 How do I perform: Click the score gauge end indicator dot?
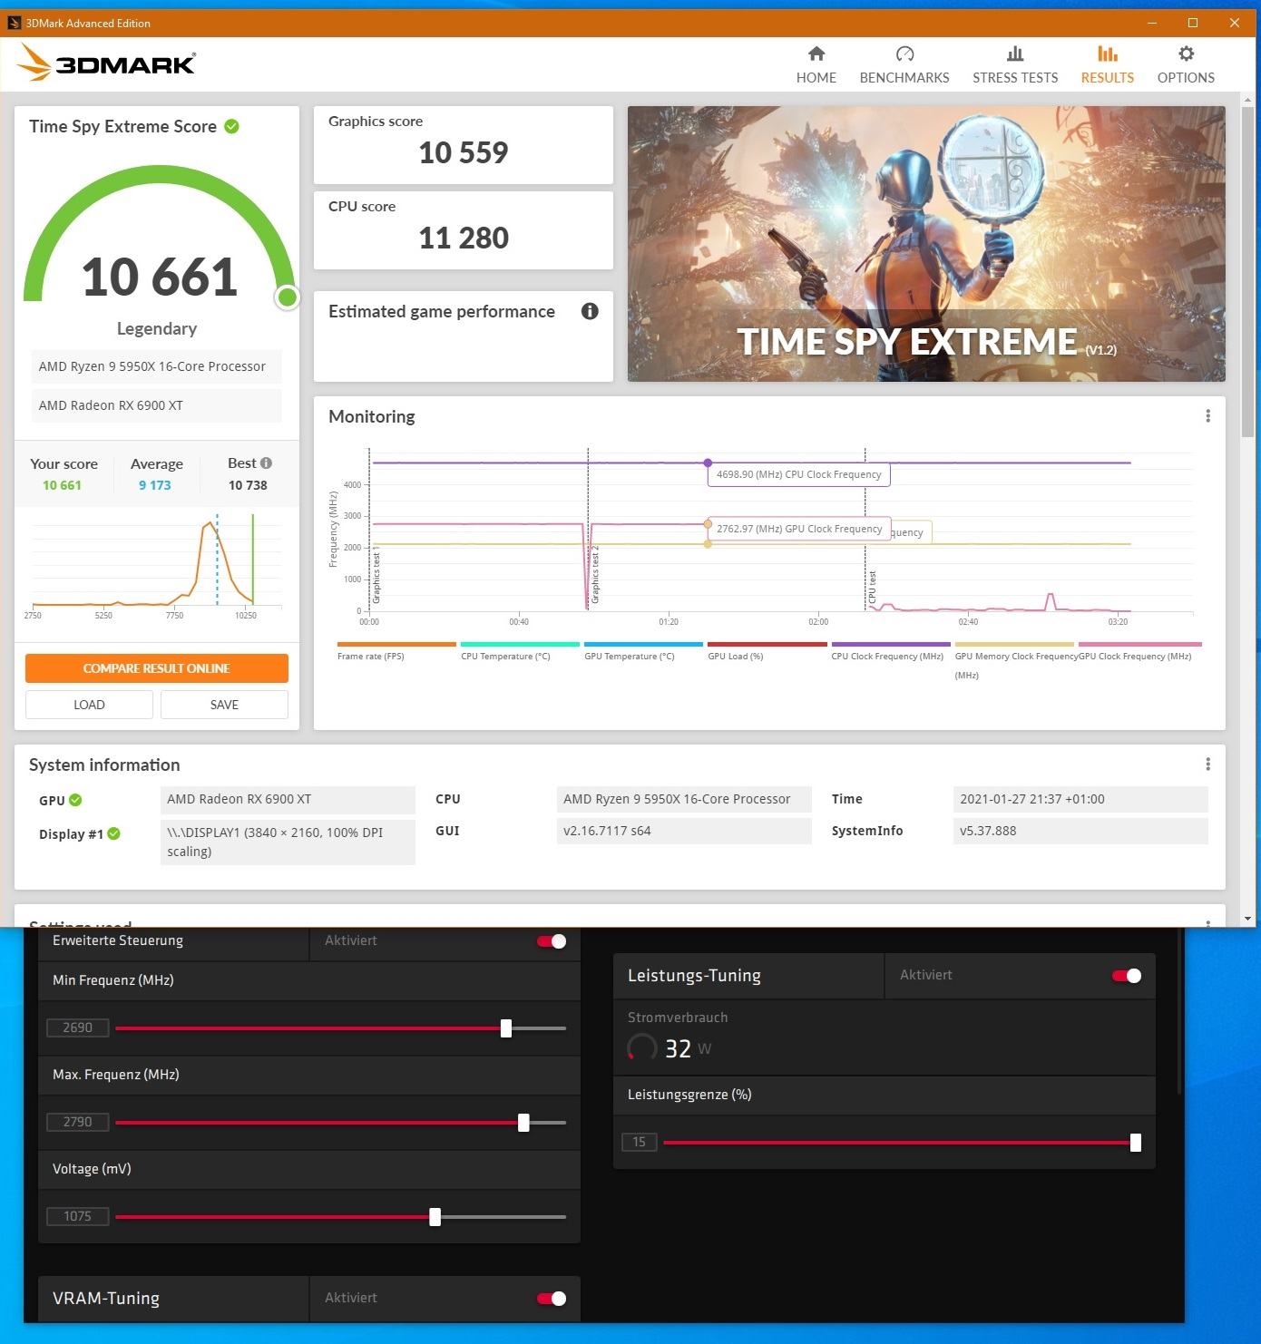pos(288,297)
